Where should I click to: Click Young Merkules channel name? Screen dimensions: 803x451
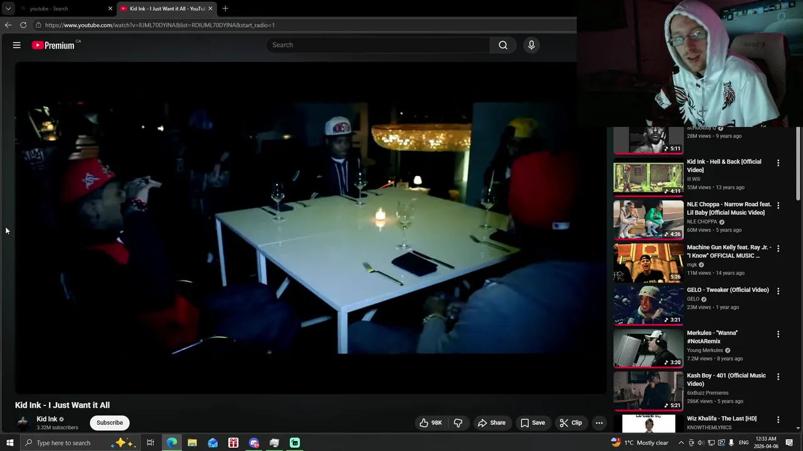(705, 350)
